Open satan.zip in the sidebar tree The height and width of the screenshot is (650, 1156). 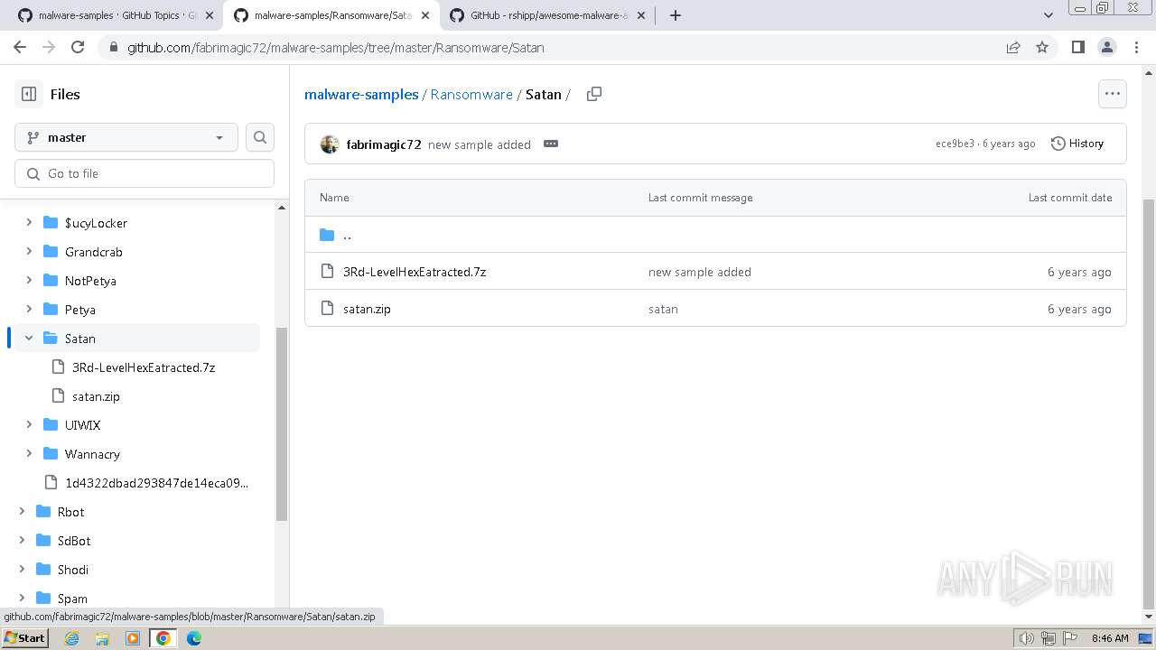[x=96, y=396]
